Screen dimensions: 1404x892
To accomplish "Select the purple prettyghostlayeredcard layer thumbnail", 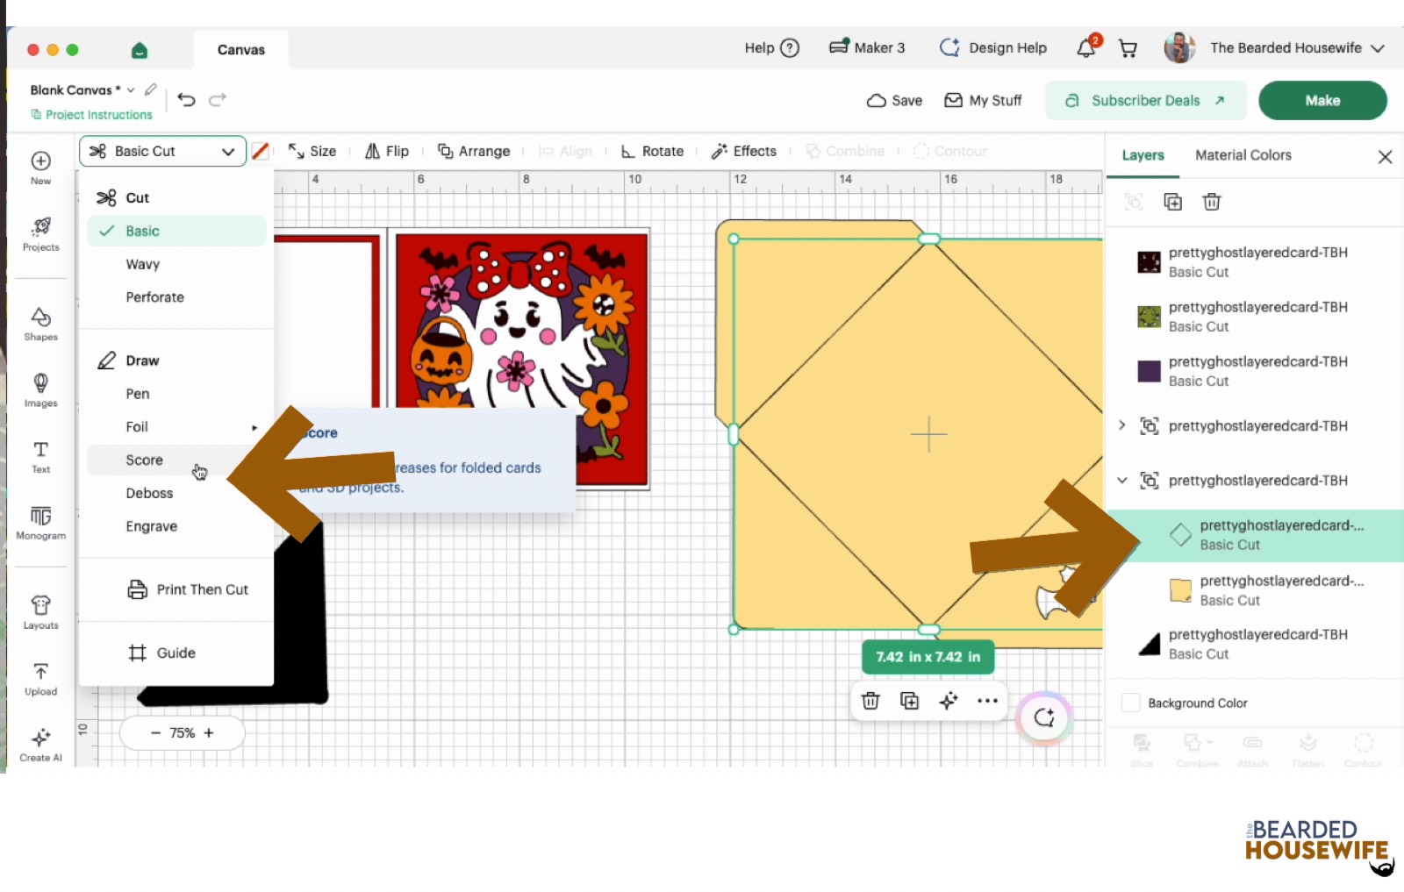I will coord(1149,371).
